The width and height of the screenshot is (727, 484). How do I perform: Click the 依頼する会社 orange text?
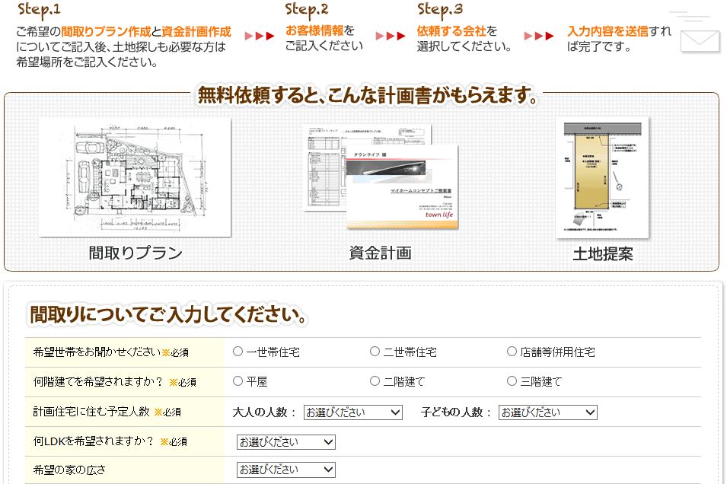click(x=451, y=31)
